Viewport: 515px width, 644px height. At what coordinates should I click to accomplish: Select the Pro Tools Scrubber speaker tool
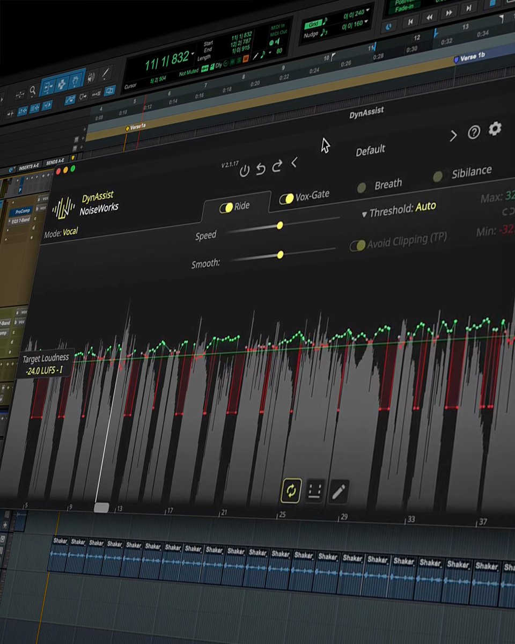coord(91,77)
